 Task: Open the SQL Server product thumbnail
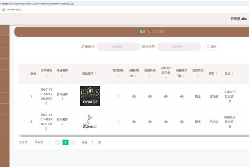(90, 121)
